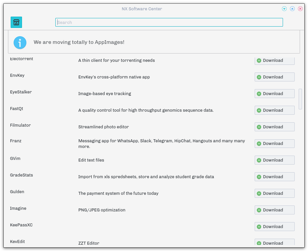Click the vertical scrollbar handle
The width and height of the screenshot is (308, 251).
tap(300, 99)
